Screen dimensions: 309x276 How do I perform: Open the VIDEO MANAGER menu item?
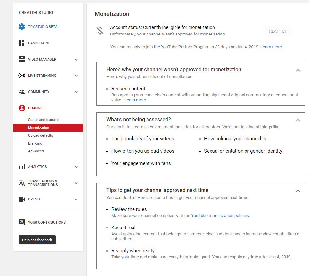42,59
